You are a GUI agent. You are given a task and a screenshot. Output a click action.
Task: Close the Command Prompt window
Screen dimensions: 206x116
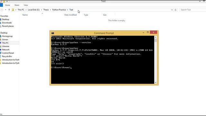[154, 32]
